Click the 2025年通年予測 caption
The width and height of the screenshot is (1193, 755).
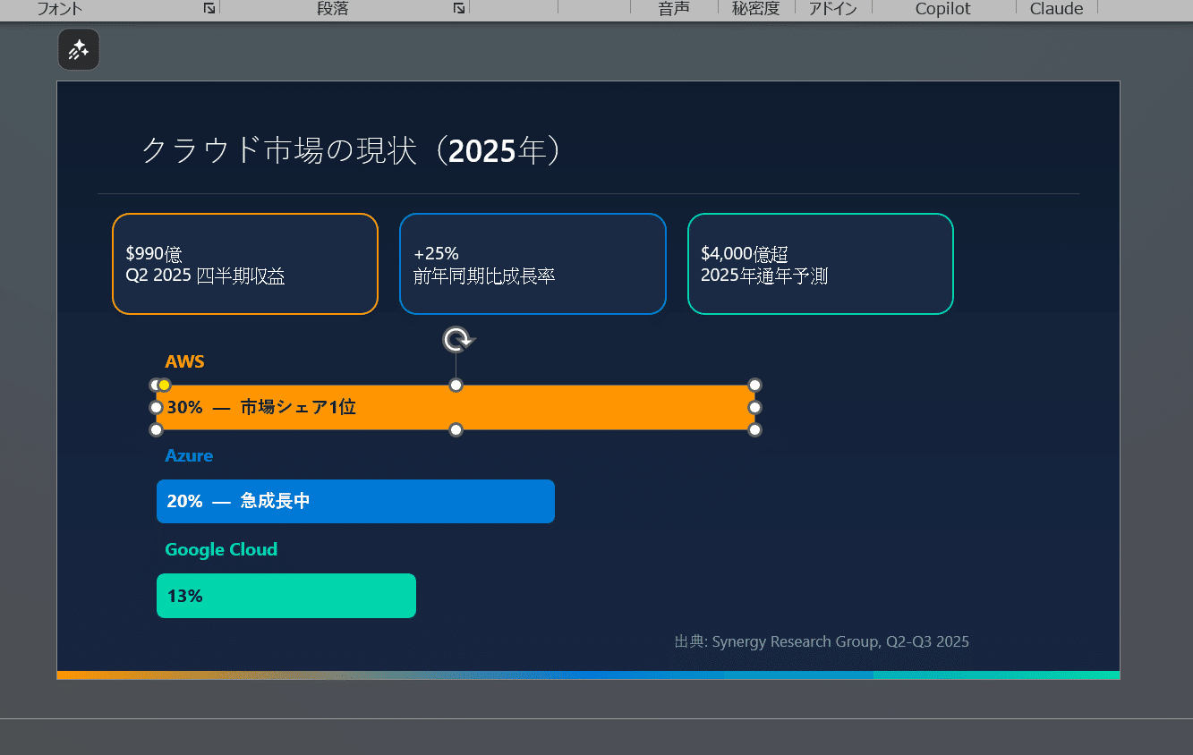[x=764, y=276]
